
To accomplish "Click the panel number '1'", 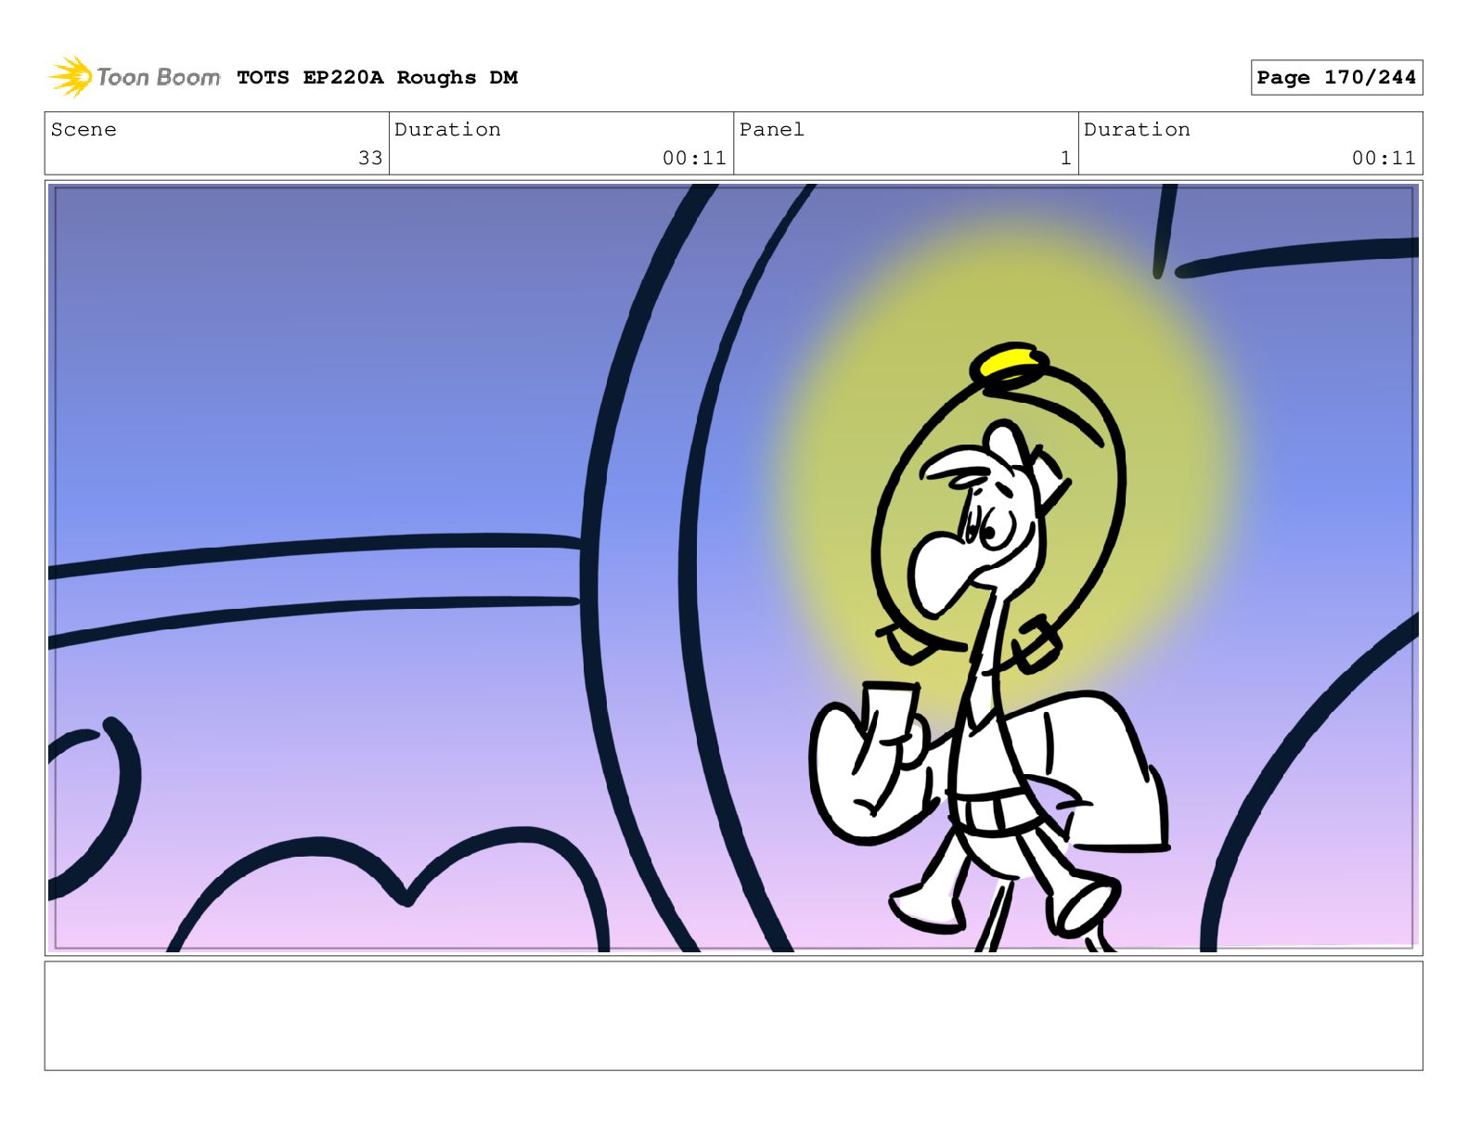I will tap(1065, 158).
